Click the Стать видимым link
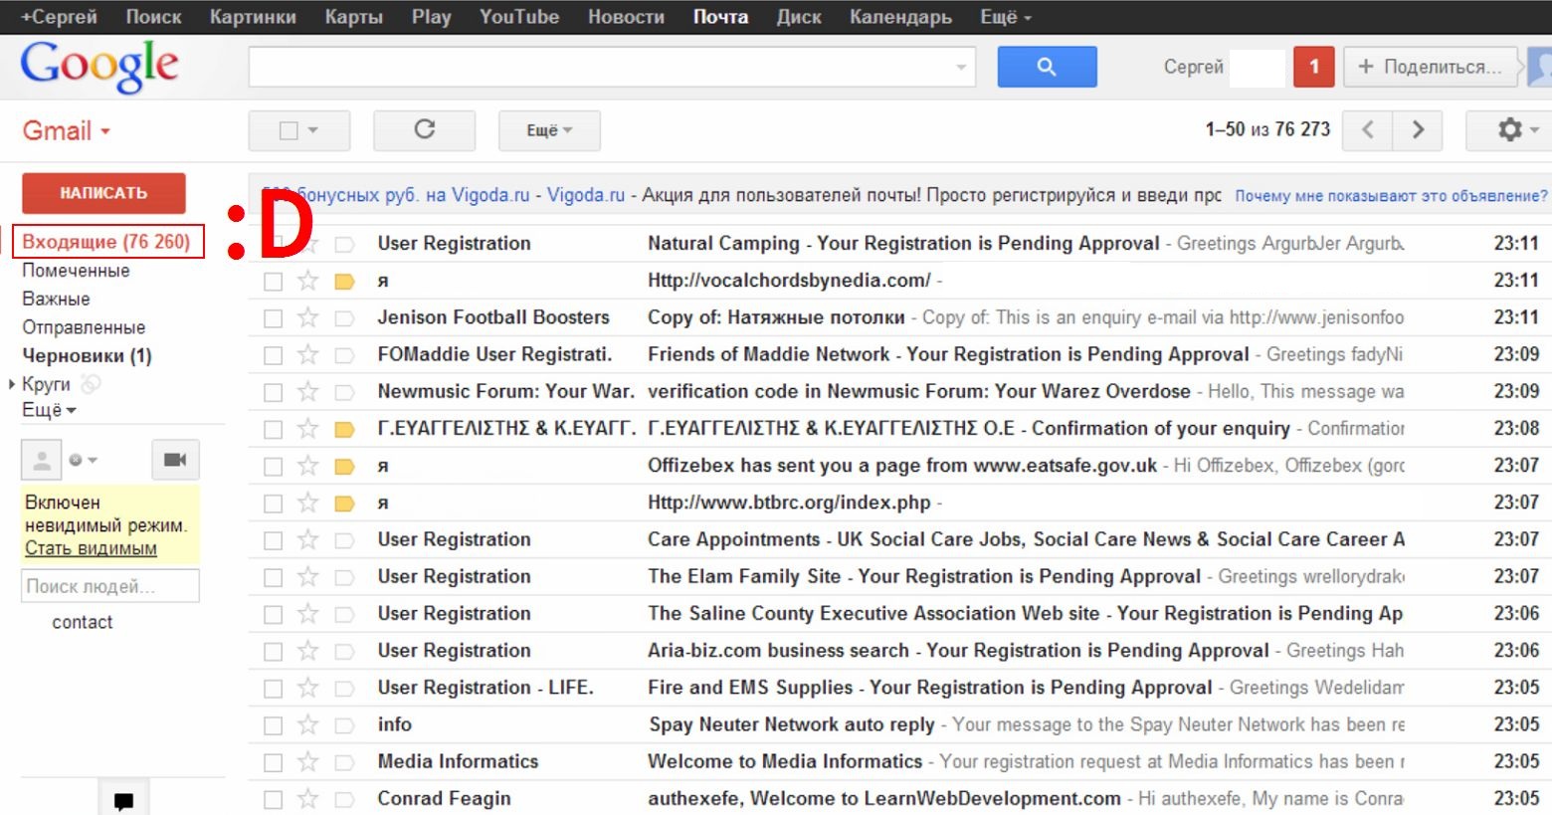Screen dimensions: 1552x815 click(91, 548)
